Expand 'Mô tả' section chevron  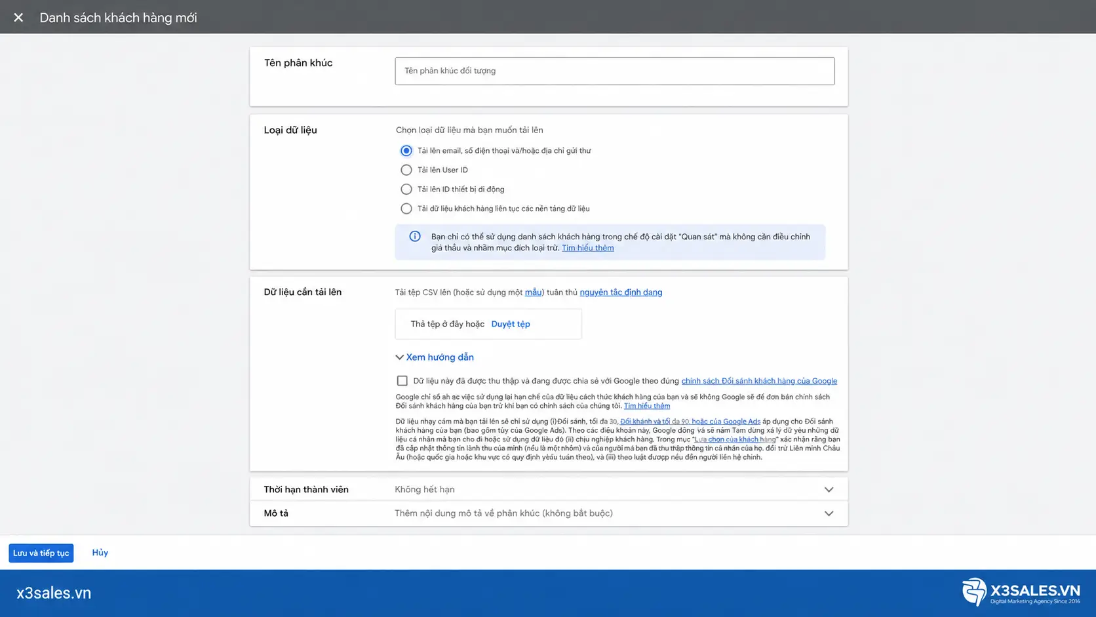tap(829, 513)
